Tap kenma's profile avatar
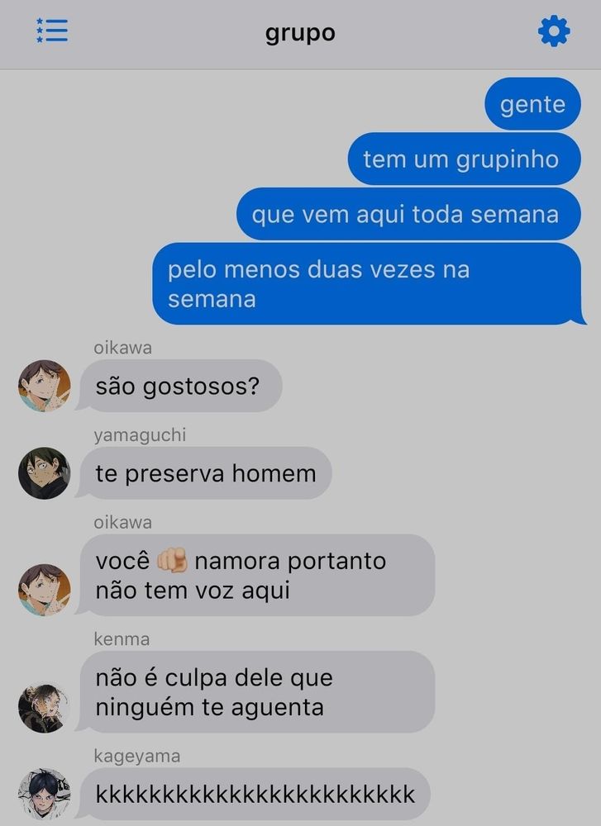This screenshot has width=601, height=826. 45,706
